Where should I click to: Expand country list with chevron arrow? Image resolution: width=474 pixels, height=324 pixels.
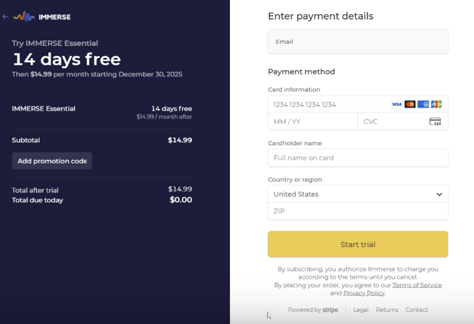point(439,194)
